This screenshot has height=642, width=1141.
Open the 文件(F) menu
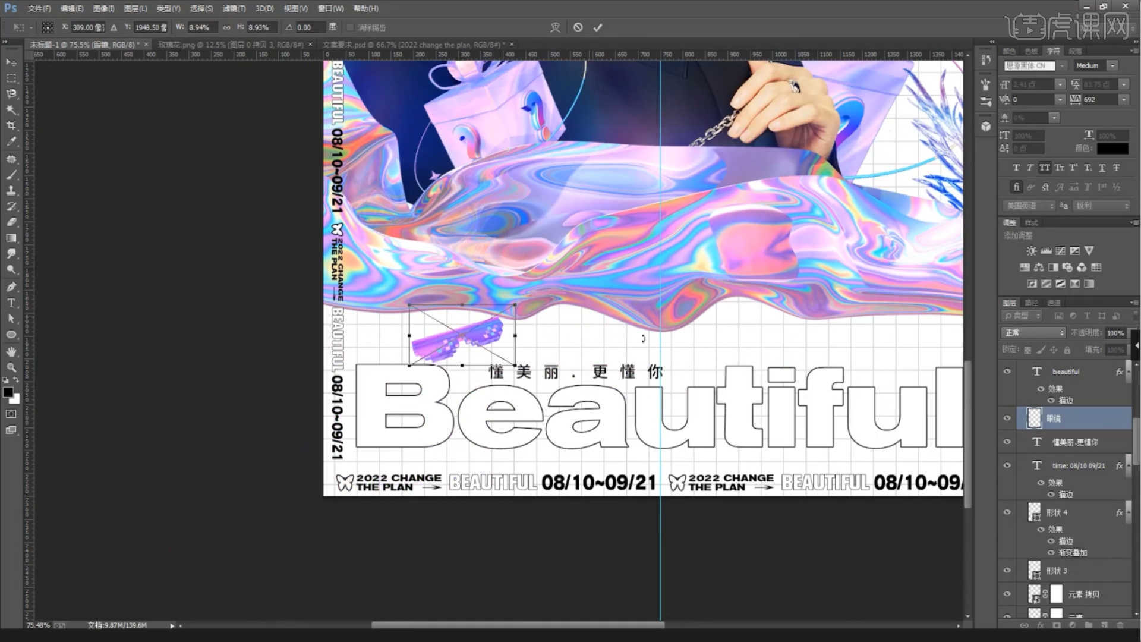[x=39, y=8]
